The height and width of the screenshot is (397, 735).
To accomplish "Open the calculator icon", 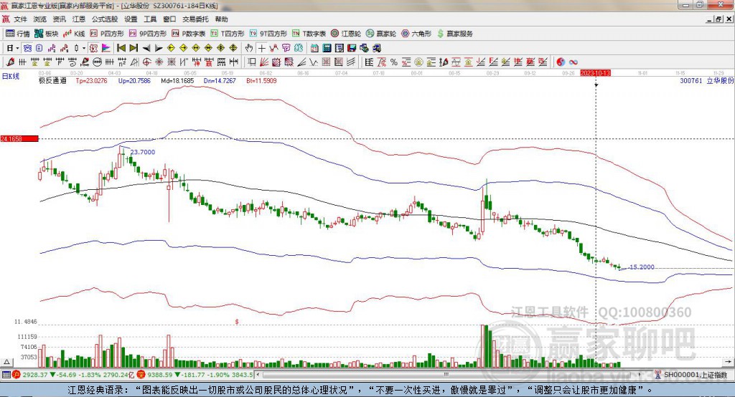I will [x=327, y=48].
